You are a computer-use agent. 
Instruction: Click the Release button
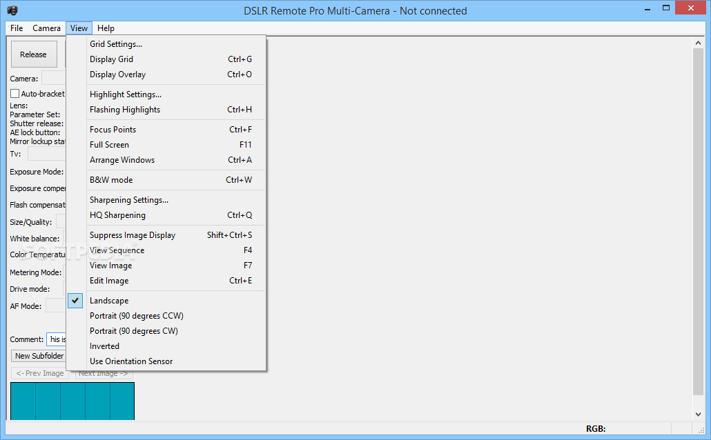[x=34, y=54]
